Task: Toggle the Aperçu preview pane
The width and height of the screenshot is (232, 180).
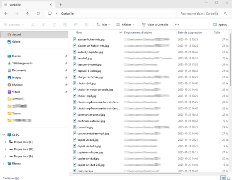Action: (x=220, y=25)
